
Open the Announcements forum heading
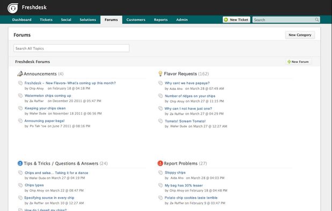[40, 74]
